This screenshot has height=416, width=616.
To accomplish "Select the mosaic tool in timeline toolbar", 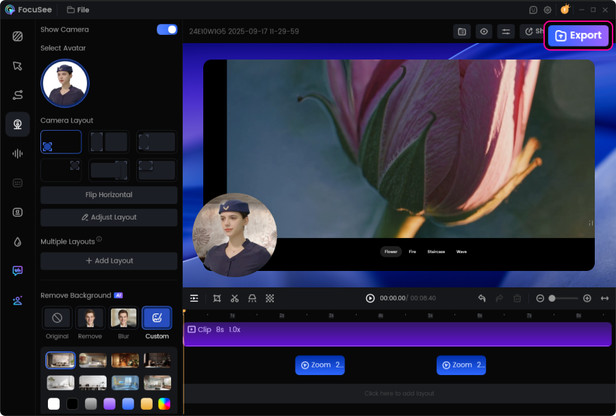I will [270, 298].
